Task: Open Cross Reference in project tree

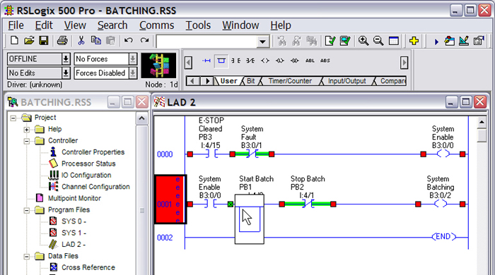Action: [x=88, y=267]
